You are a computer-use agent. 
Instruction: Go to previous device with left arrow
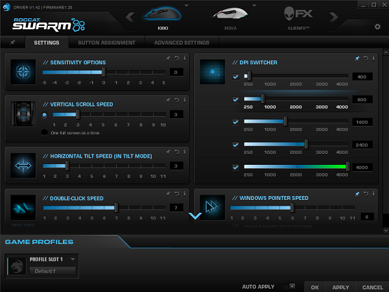[130, 17]
